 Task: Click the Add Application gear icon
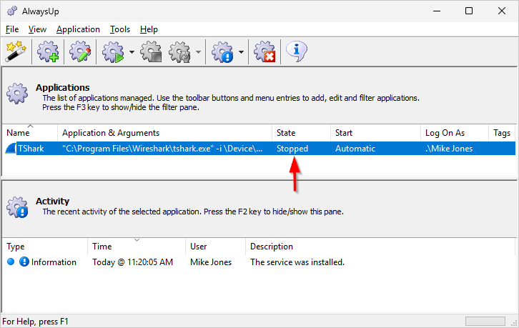click(48, 51)
